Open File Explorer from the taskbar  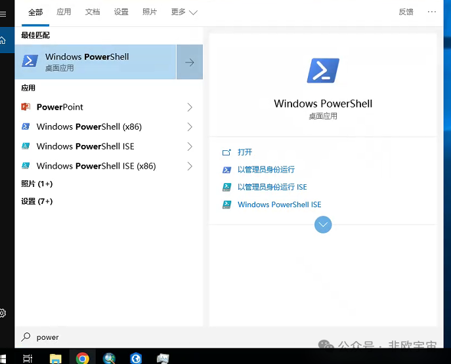pos(56,359)
